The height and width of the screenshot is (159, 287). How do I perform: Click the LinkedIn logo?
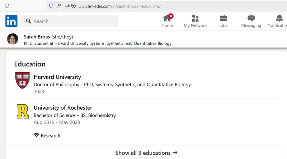click(11, 21)
